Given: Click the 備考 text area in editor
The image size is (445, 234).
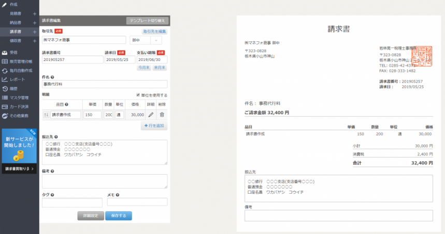Looking at the screenshot, I should 105,181.
